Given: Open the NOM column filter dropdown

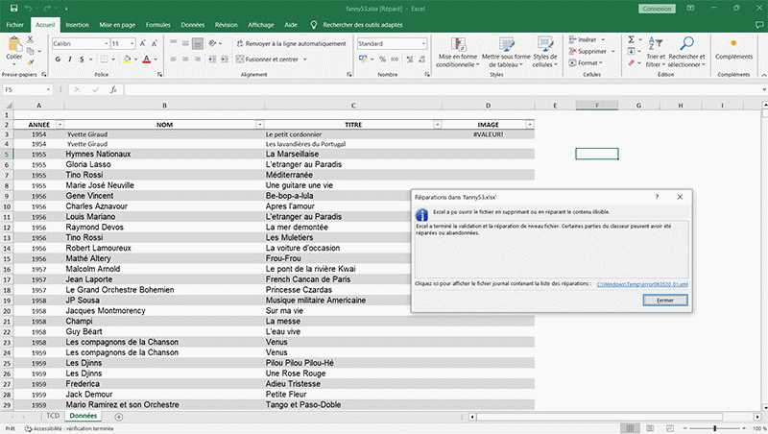Looking at the screenshot, I should (258, 124).
